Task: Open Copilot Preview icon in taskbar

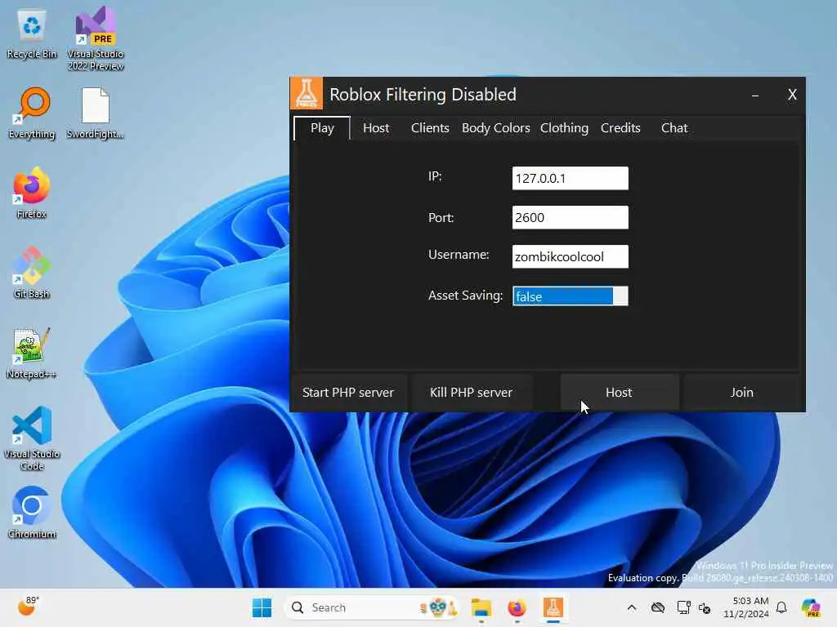Action: click(811, 607)
